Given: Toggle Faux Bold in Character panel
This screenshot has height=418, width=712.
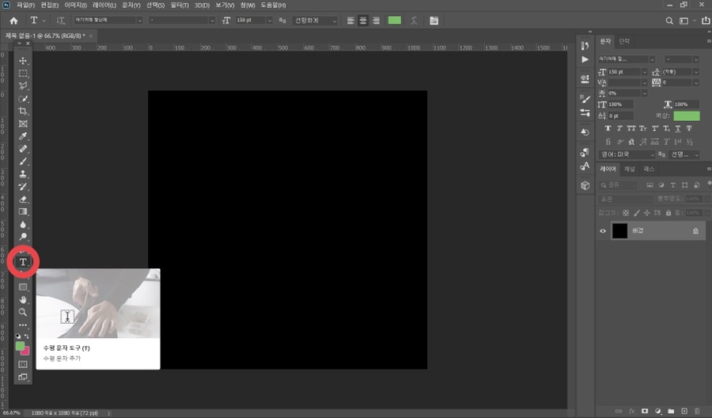Looking at the screenshot, I should tap(608, 128).
